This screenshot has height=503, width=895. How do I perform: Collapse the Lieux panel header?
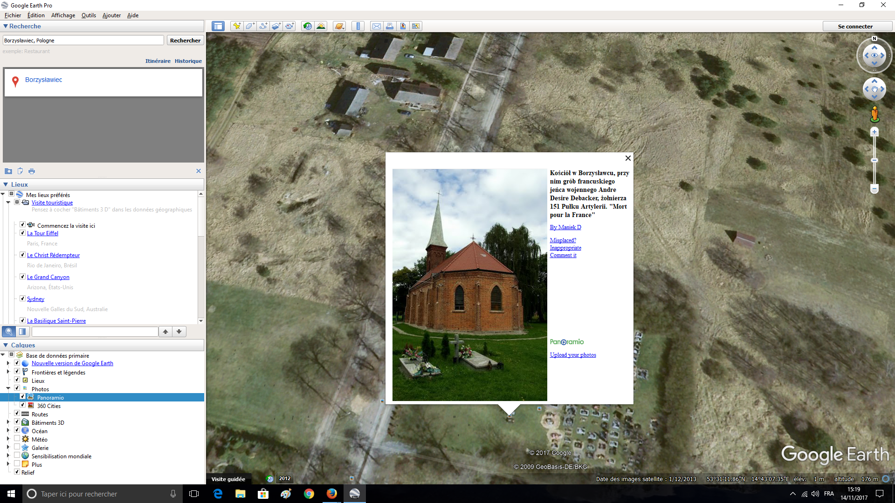(x=6, y=184)
